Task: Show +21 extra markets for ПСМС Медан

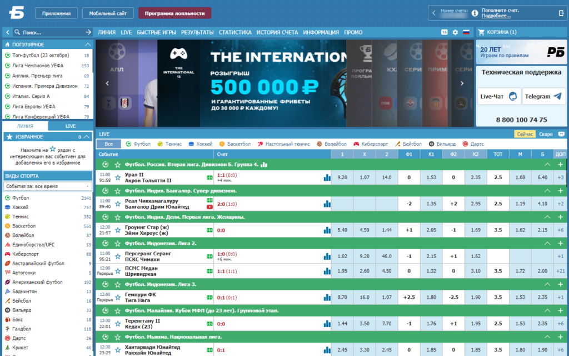Action: (560, 271)
